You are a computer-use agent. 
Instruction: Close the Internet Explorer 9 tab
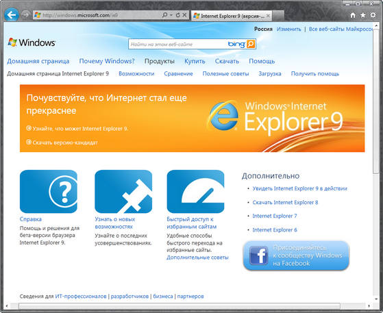pyautogui.click(x=268, y=16)
